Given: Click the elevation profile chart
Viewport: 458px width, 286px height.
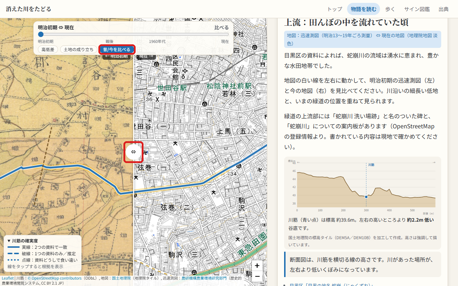Looking at the screenshot, I should 362,186.
